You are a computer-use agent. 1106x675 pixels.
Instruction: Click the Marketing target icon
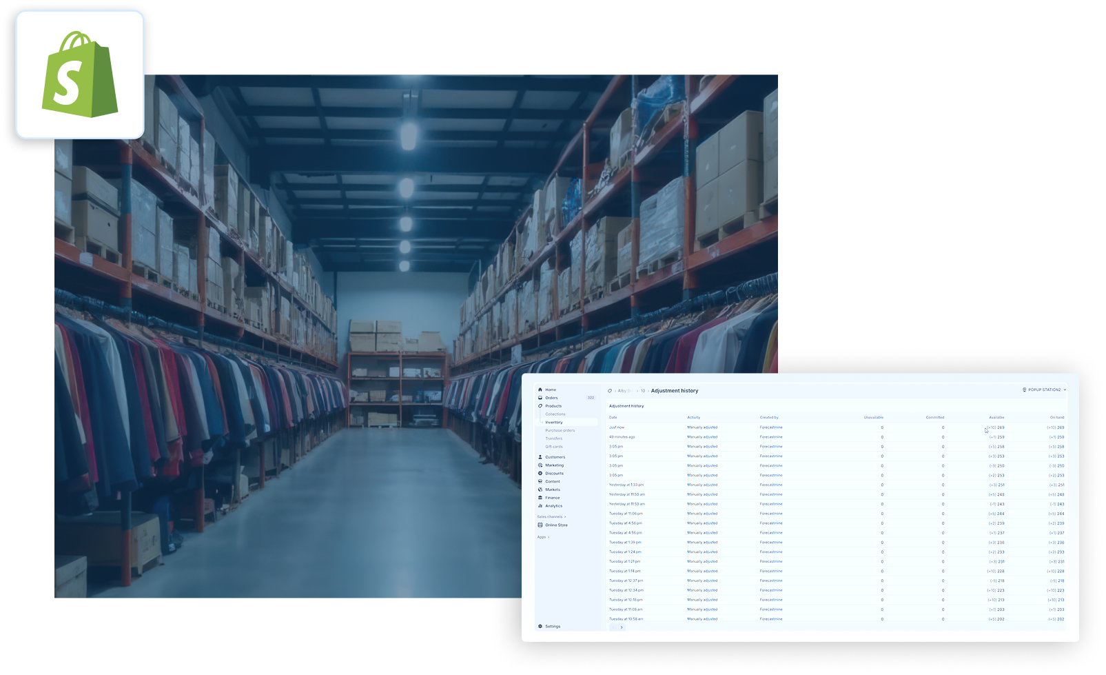pos(540,465)
